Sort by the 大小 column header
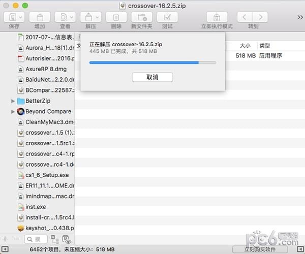The width and height of the screenshot is (305, 254). [x=245, y=46]
